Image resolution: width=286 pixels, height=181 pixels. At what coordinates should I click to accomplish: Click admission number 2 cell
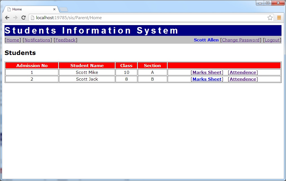(32, 79)
